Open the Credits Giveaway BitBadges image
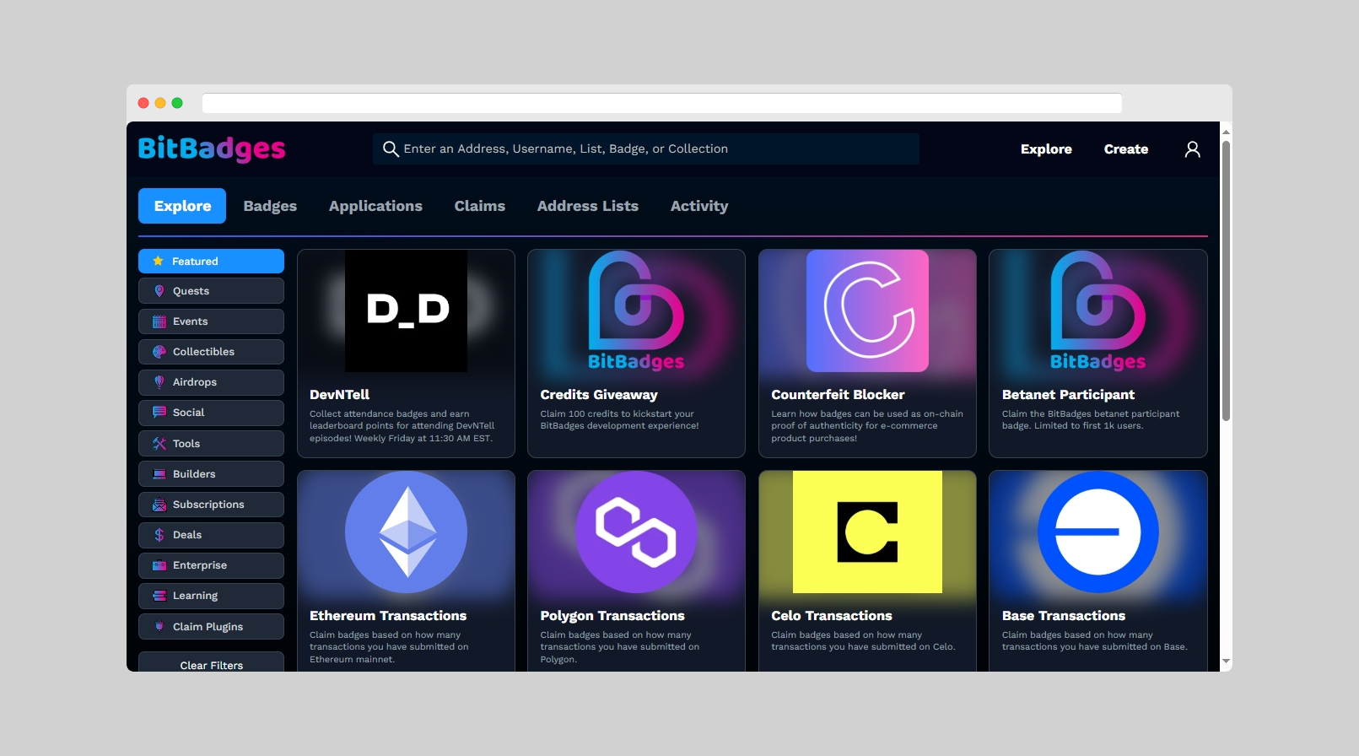 [x=636, y=310]
